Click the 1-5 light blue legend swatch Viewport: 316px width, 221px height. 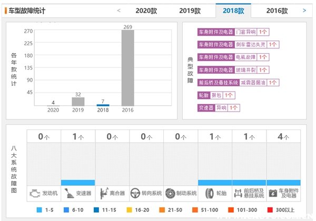39,210
